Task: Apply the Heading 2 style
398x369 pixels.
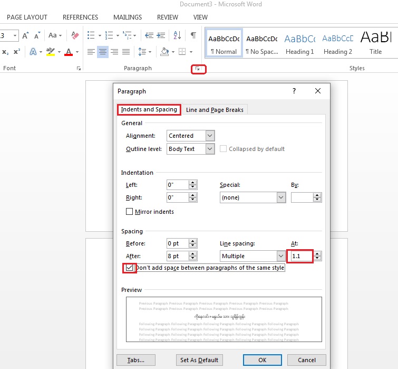Action: [338, 43]
